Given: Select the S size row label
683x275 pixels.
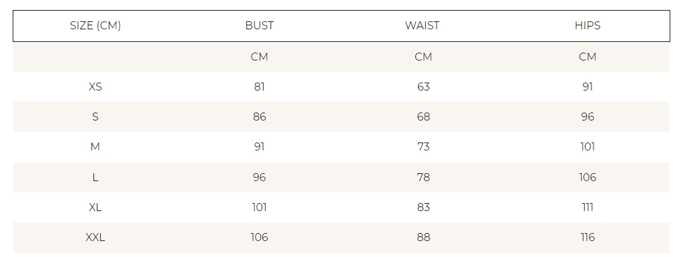Looking at the screenshot, I should coord(95,117).
